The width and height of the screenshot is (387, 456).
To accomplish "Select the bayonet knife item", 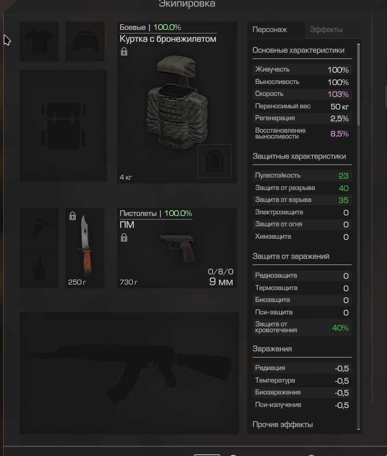I will (85, 248).
